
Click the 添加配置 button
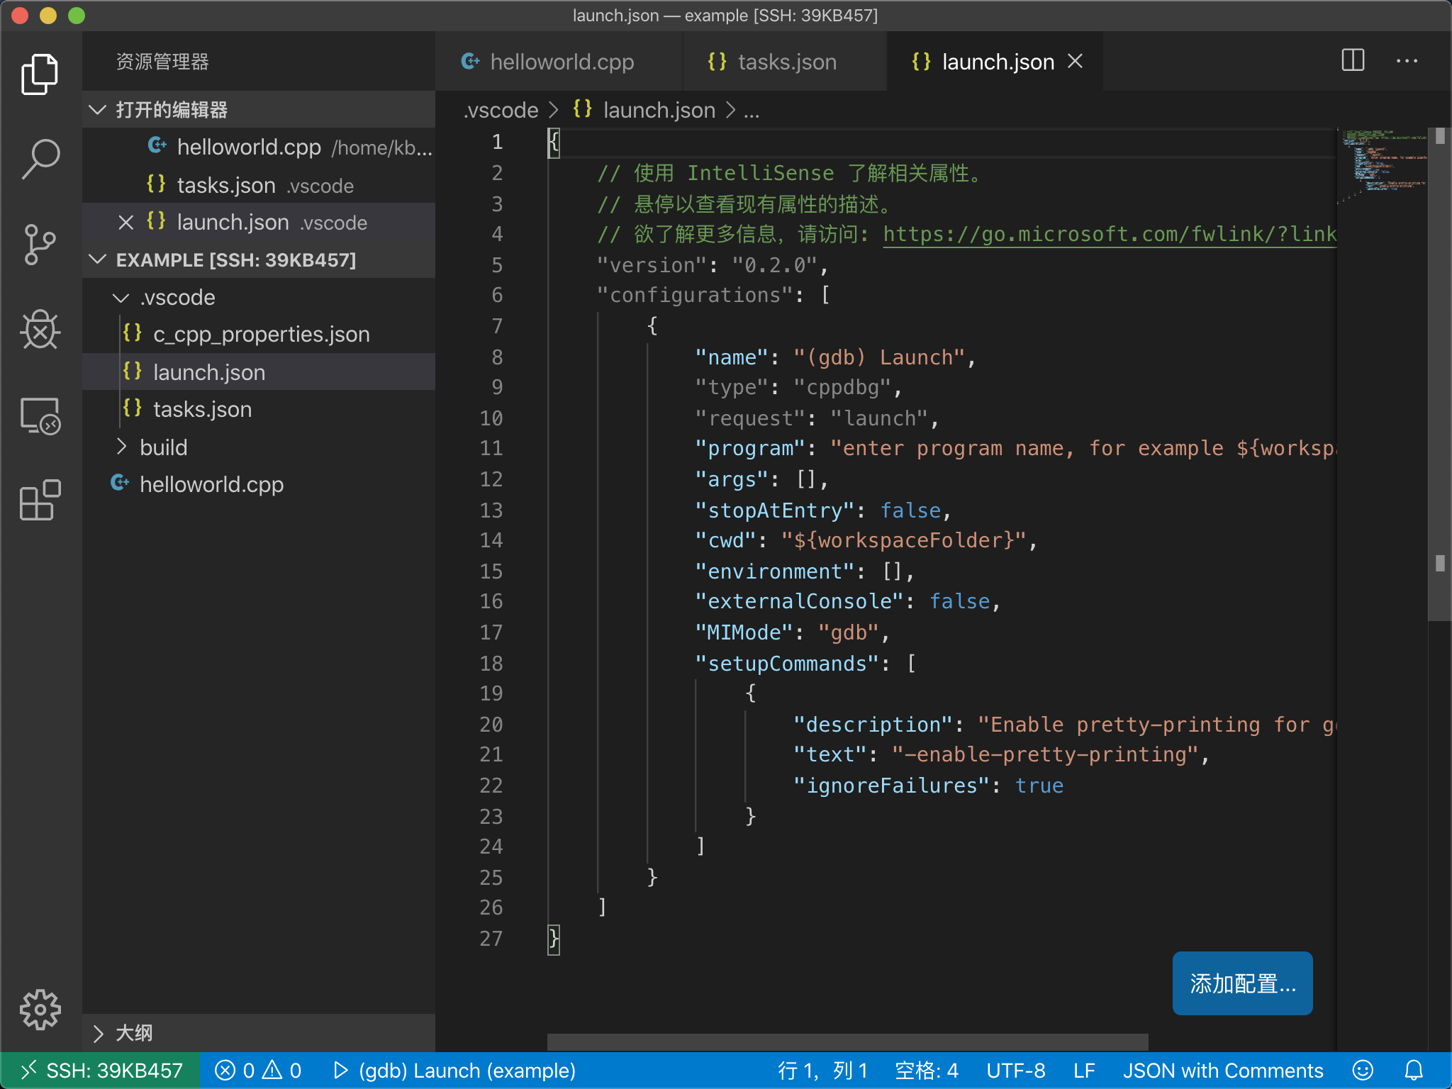pos(1241,983)
